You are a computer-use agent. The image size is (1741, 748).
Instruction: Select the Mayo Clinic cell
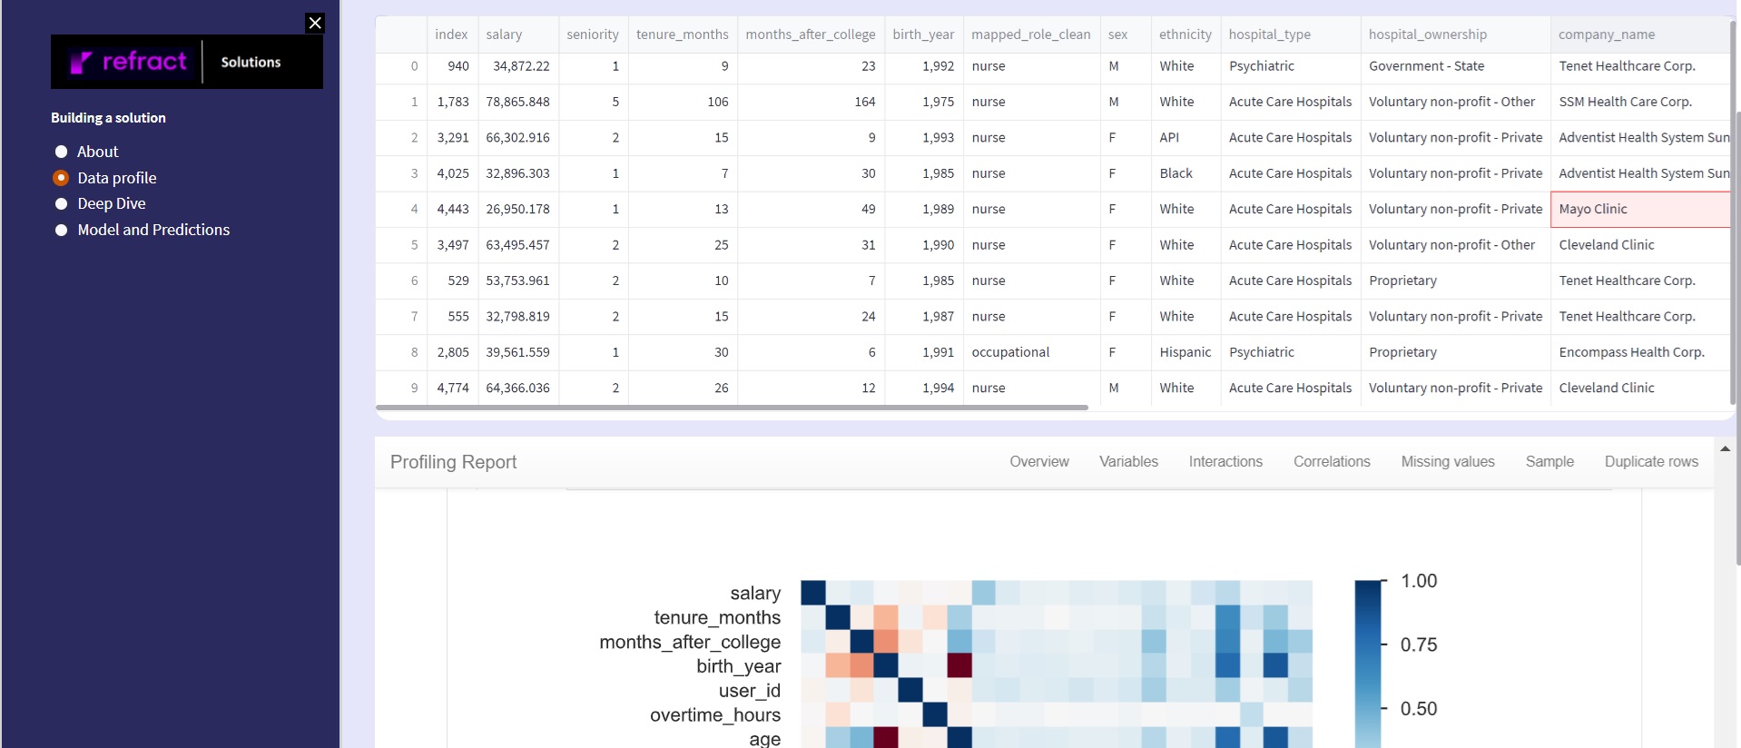point(1640,209)
